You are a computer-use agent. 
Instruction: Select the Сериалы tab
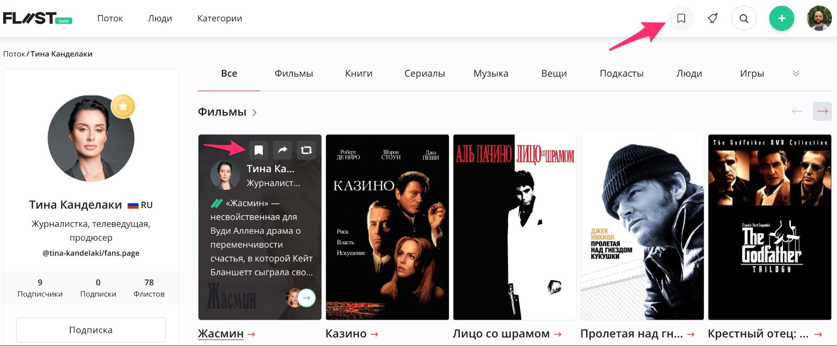(425, 73)
